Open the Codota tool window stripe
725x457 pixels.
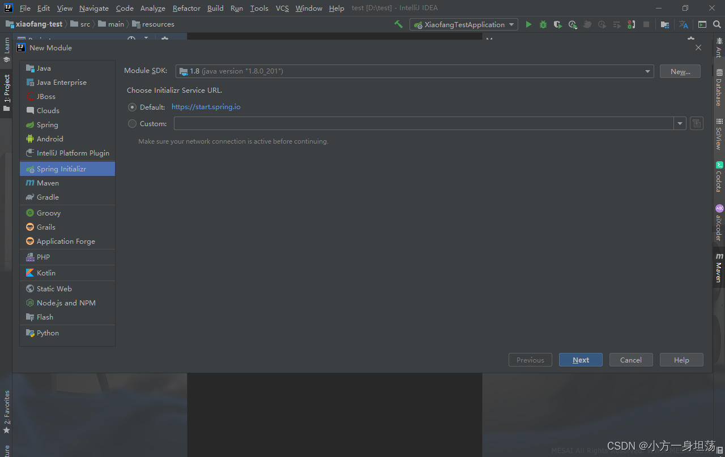(x=719, y=177)
